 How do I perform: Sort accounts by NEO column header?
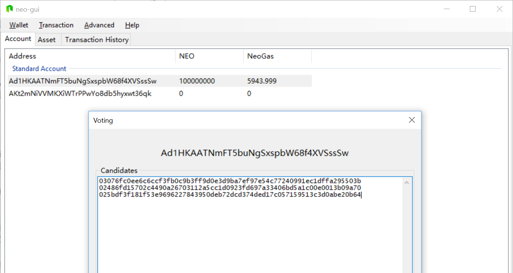pyautogui.click(x=209, y=56)
